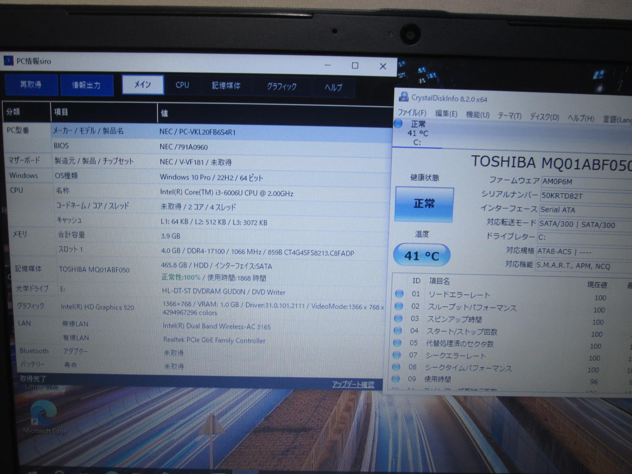The image size is (632, 474).
Task: Click the 代替処理済のセクタ数 attribute name
Action: (x=460, y=344)
